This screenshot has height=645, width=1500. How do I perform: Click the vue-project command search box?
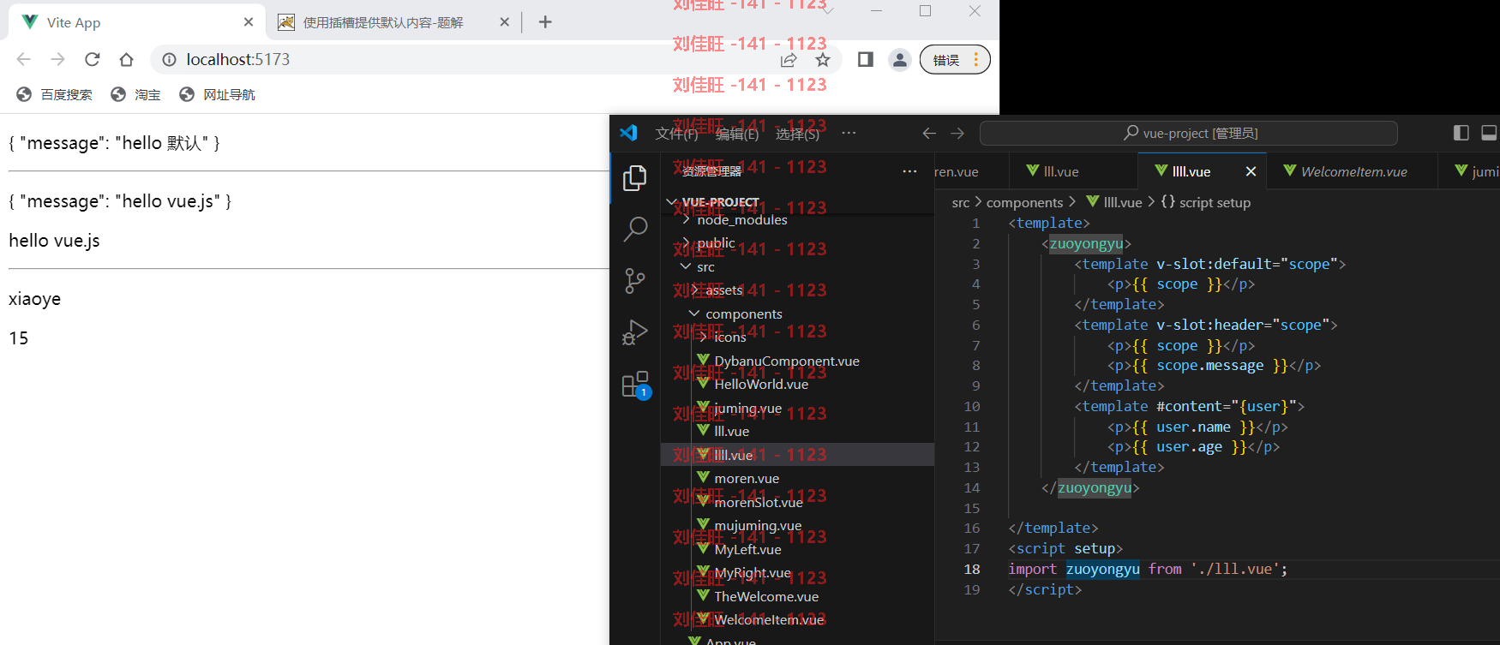[x=1189, y=133]
